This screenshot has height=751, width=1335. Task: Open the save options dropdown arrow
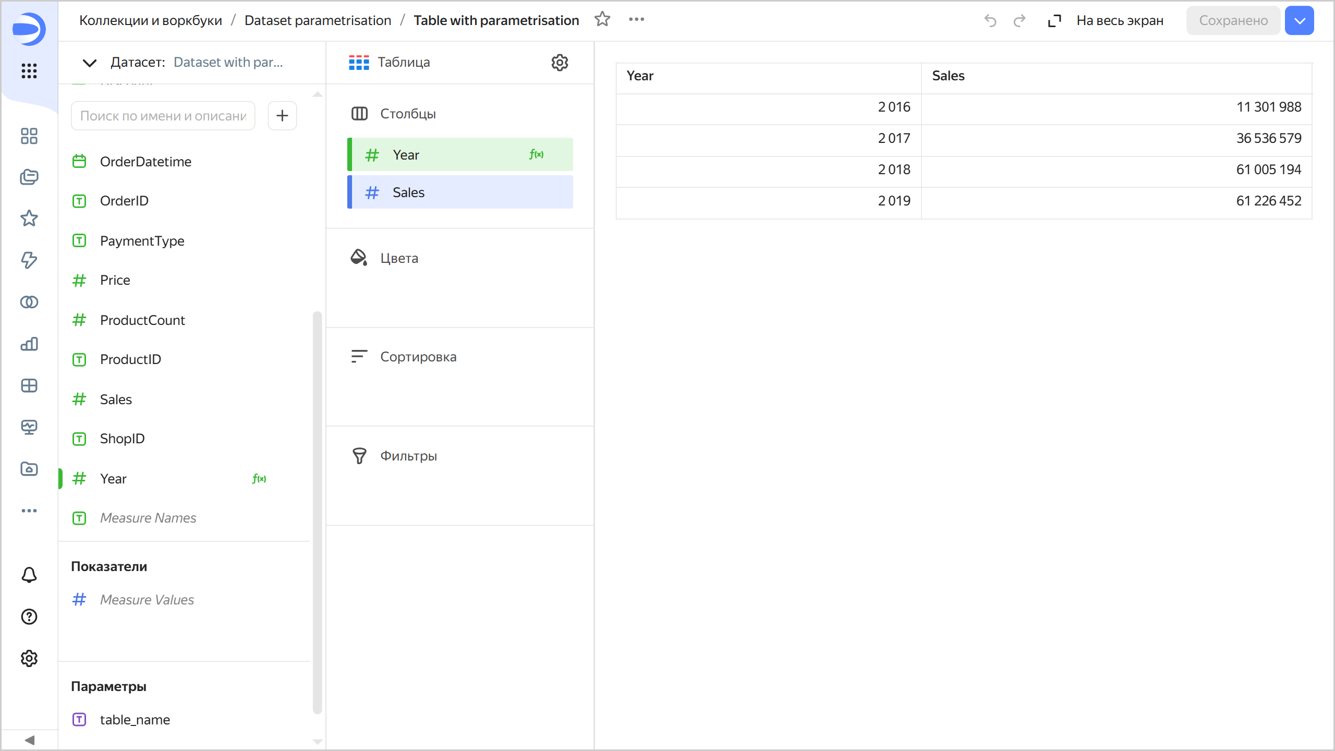pyautogui.click(x=1299, y=21)
